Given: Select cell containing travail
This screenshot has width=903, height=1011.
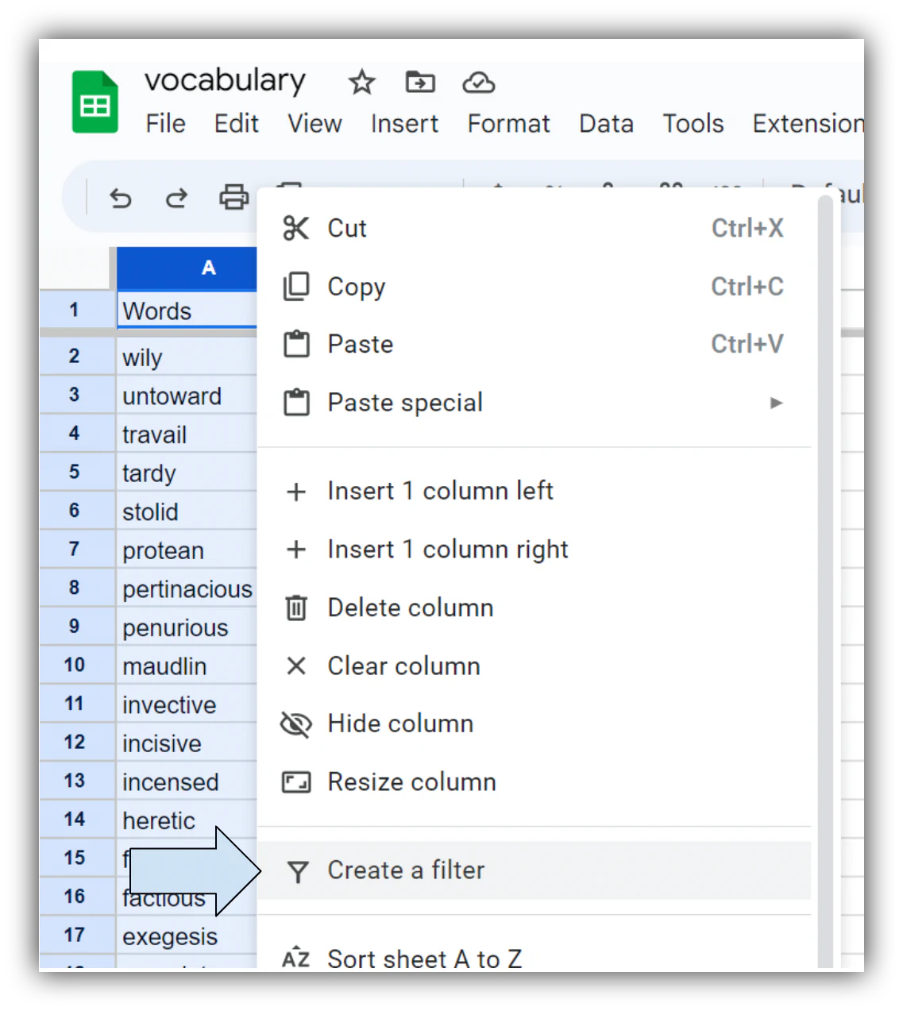Looking at the screenshot, I should [187, 434].
